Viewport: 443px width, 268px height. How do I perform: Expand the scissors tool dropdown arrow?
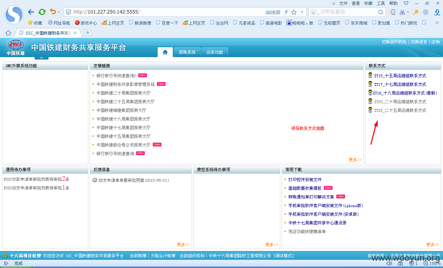coord(408,12)
